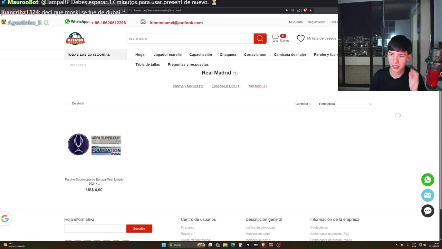
Task: Click the KitMM logo
Action: coord(75,38)
